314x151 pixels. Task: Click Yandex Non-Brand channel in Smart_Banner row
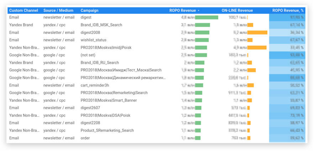coord(23,100)
